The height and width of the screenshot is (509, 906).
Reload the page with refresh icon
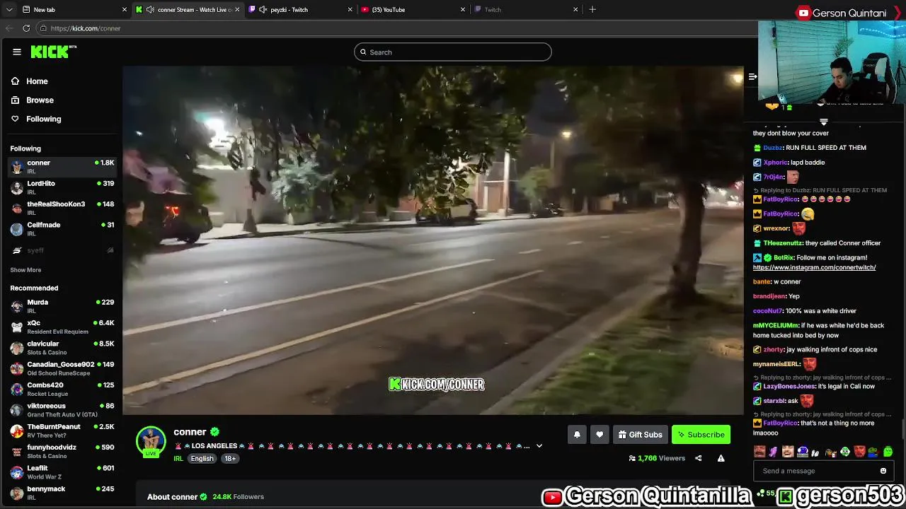tap(26, 28)
